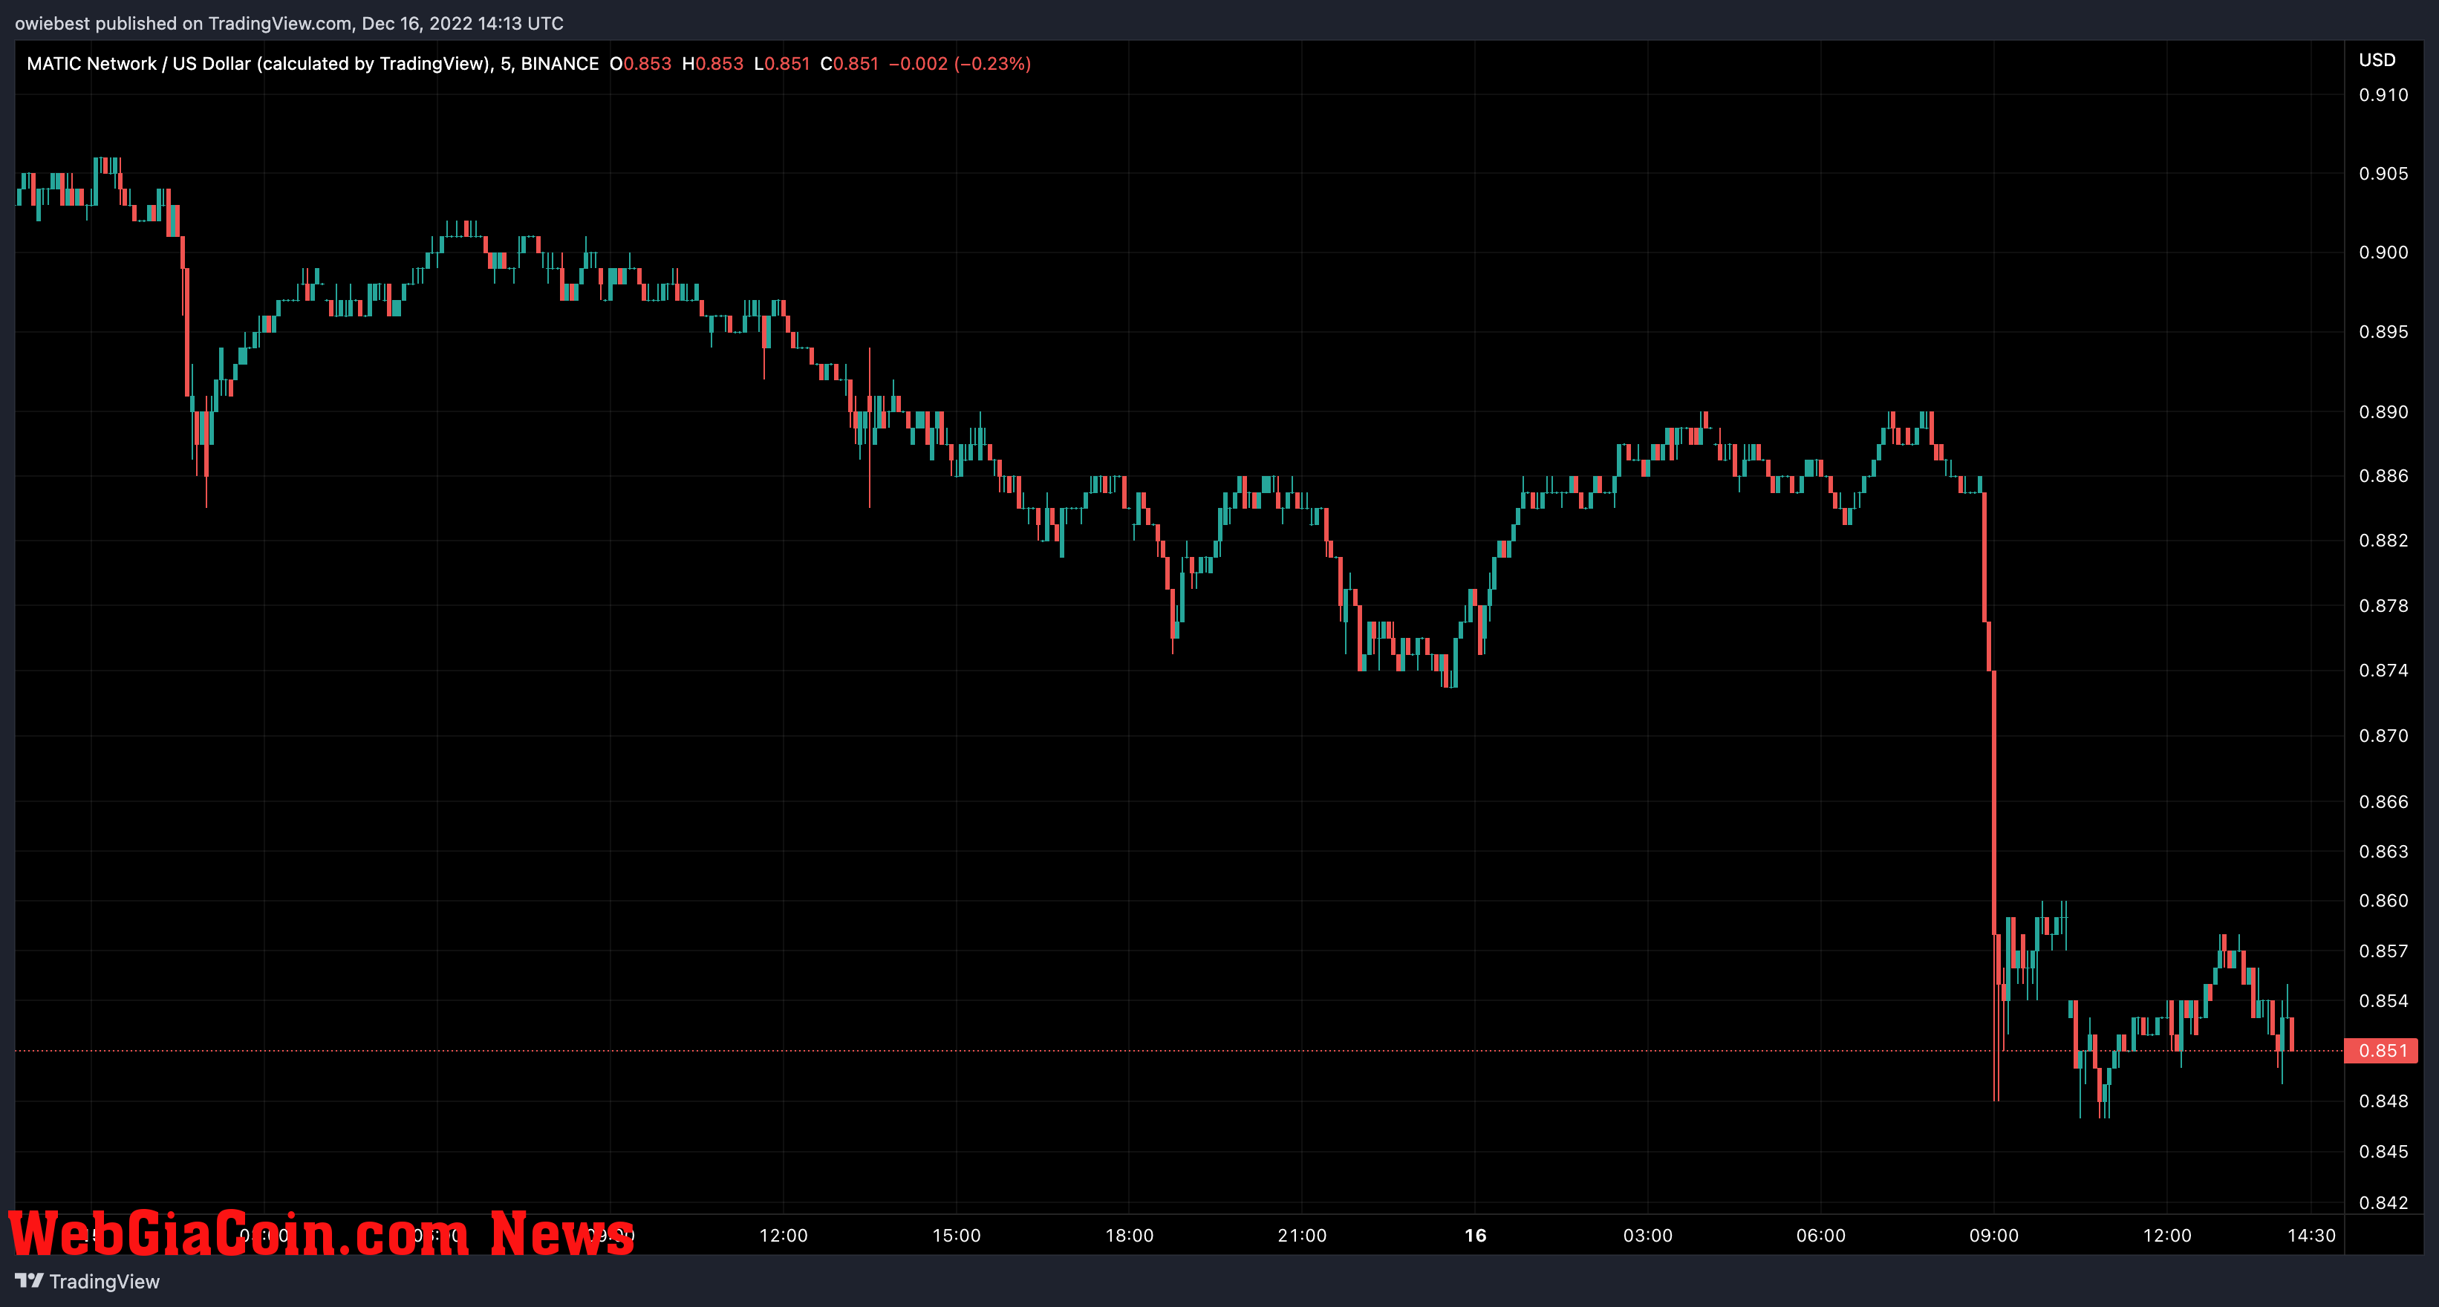Click the 0.886 price axis label
Viewport: 2439px width, 1307px height.
2383,476
